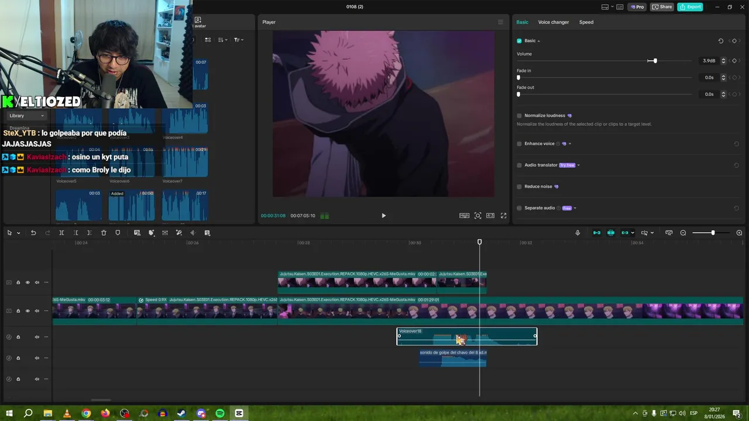Image resolution: width=749 pixels, height=421 pixels.
Task: Toggle the Basic section checkbox
Action: click(519, 41)
